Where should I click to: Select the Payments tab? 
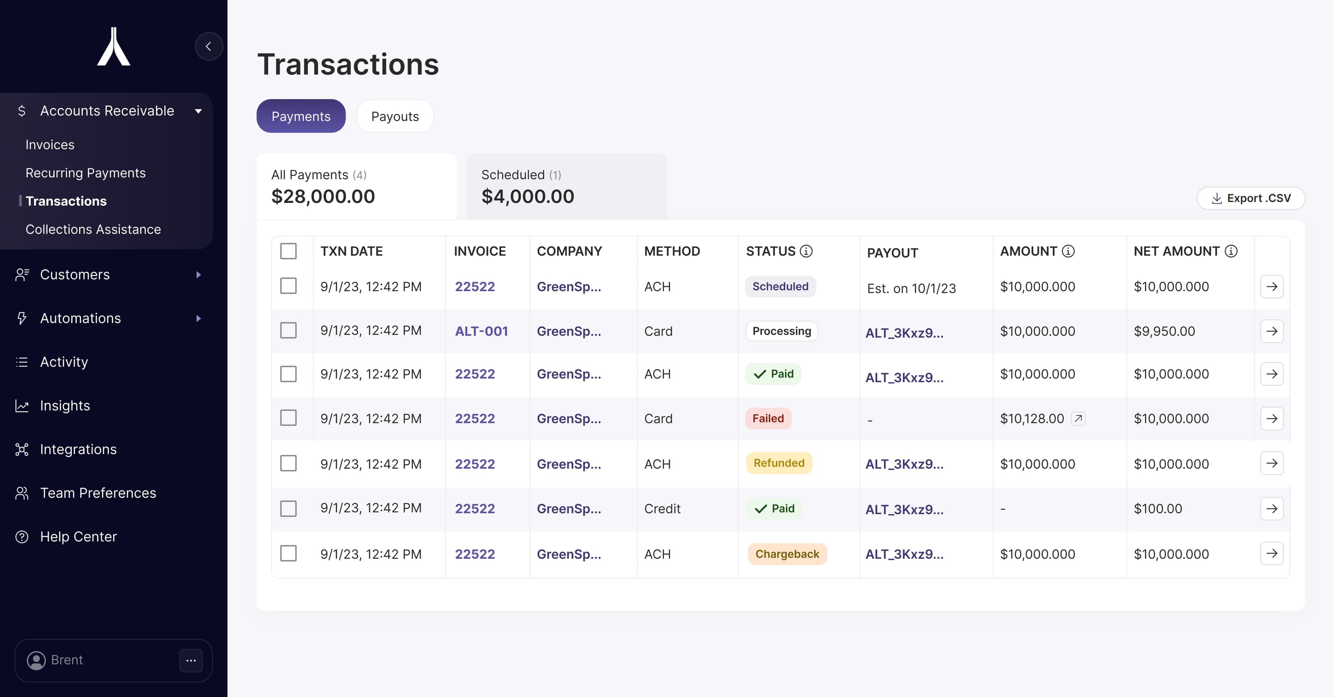tap(301, 116)
